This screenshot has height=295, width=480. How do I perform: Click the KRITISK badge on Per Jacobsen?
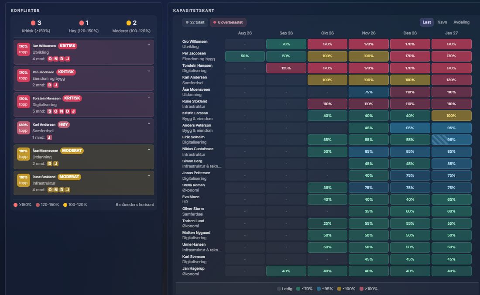click(x=66, y=72)
